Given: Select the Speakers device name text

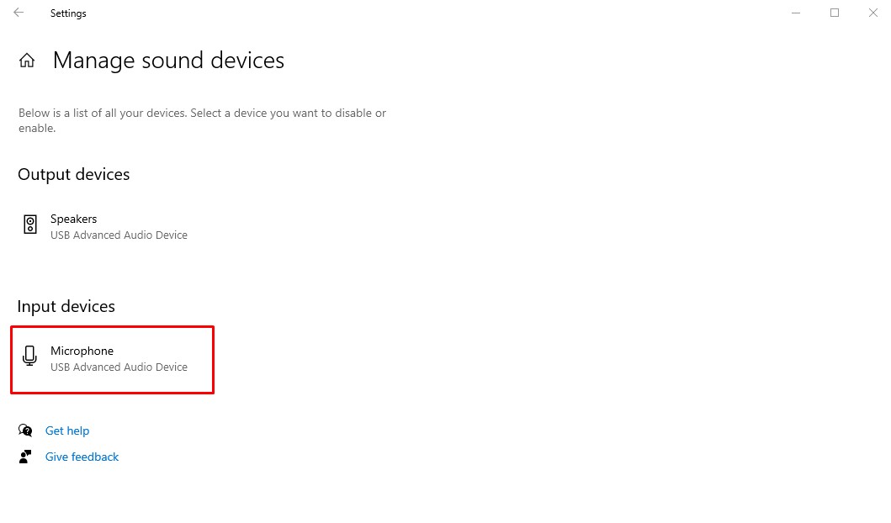Looking at the screenshot, I should [x=73, y=219].
